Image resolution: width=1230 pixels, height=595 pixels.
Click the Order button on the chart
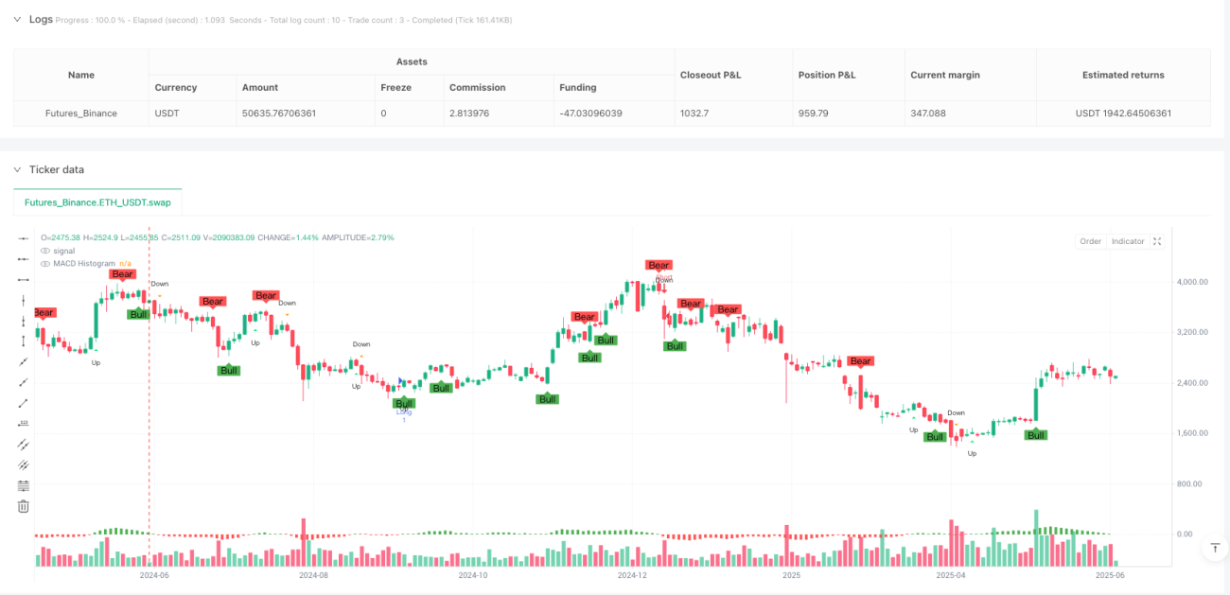(1091, 241)
